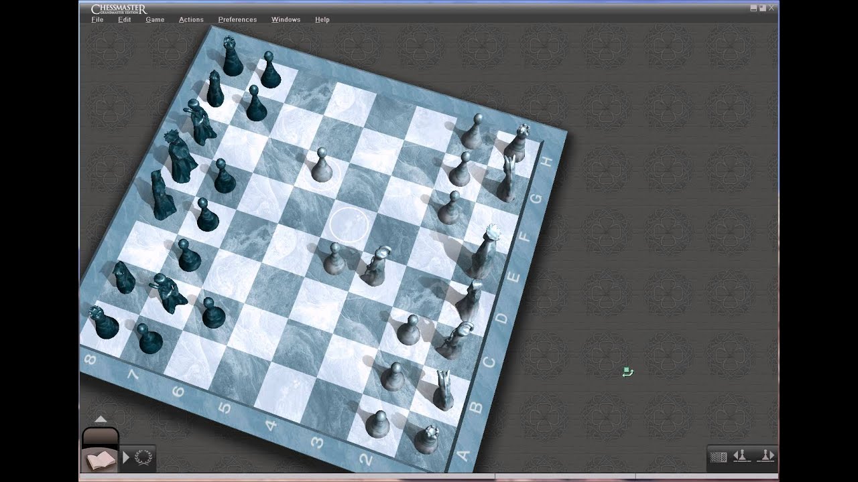This screenshot has width=858, height=482.
Task: Expand the drawer with upward triangle
Action: pyautogui.click(x=101, y=419)
